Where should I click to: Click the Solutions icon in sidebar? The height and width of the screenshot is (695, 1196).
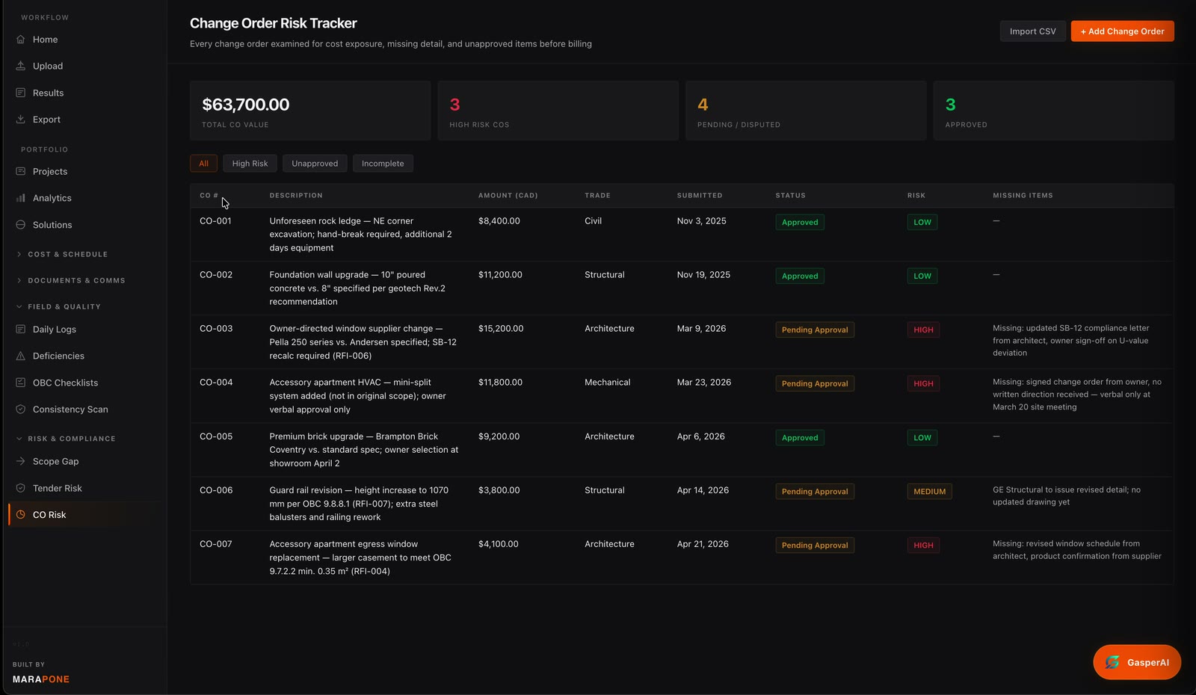[21, 225]
